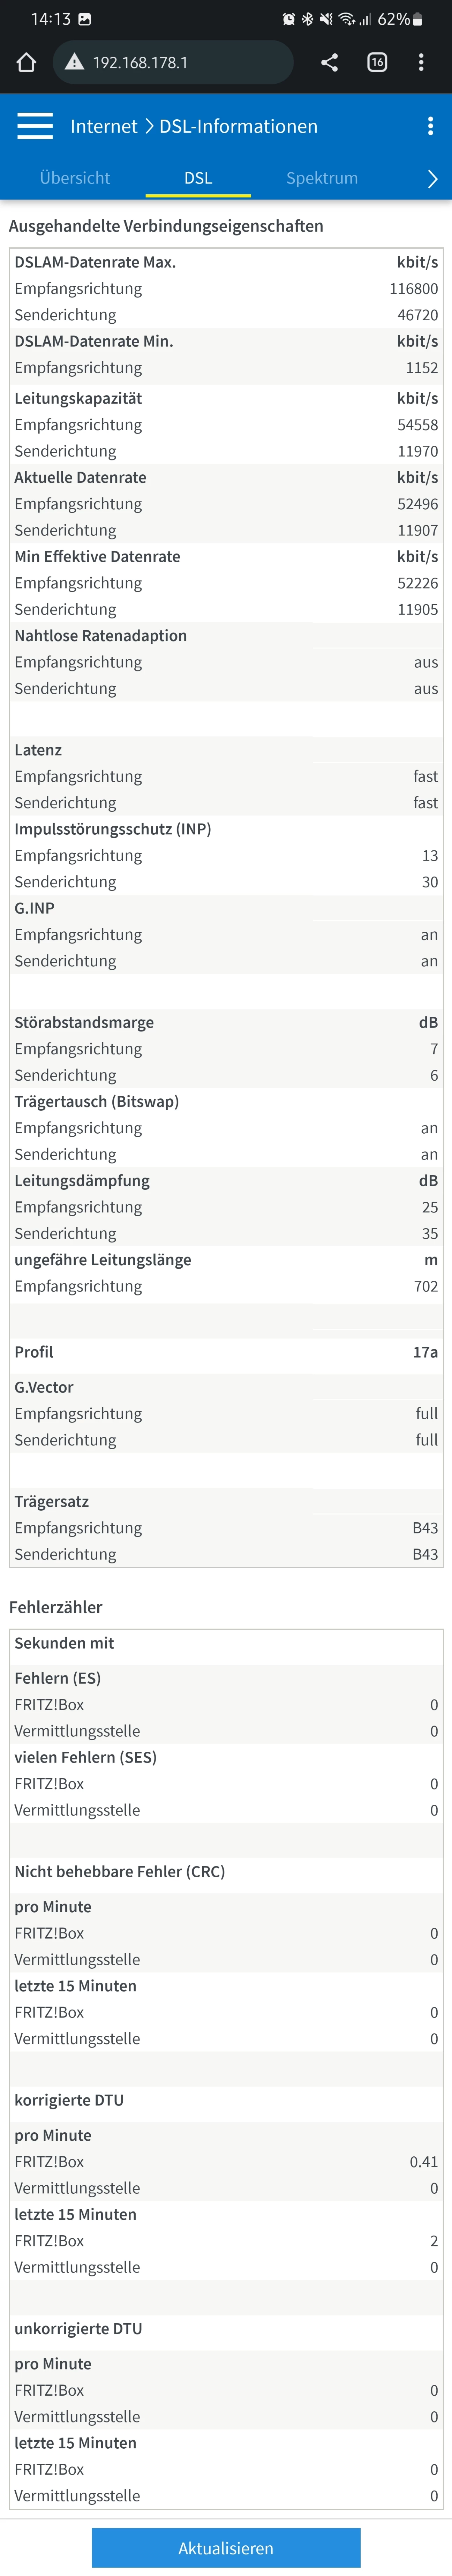Tap the Wi-Fi icon in status bar
The width and height of the screenshot is (452, 2576).
346,19
